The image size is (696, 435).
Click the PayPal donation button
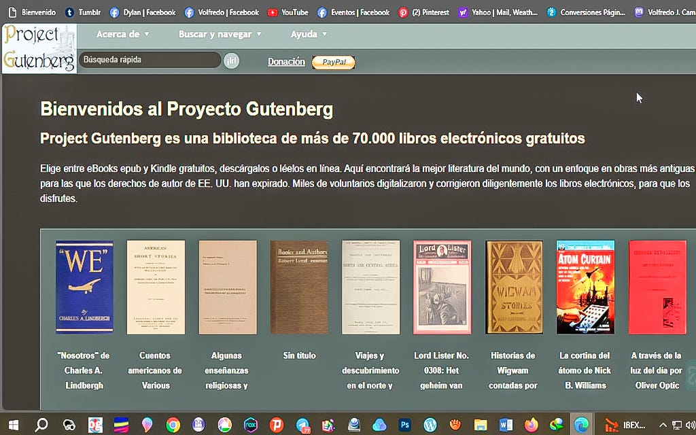pyautogui.click(x=333, y=62)
